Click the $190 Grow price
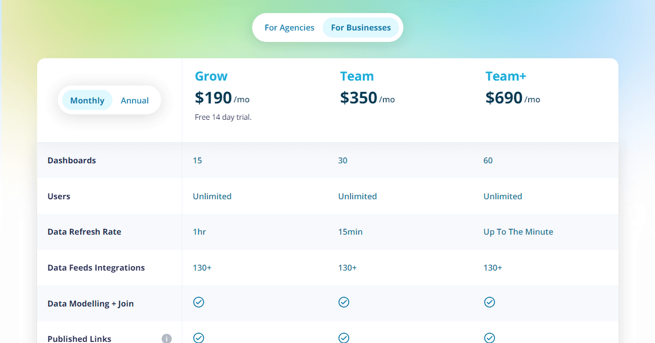Screen dimensions: 655x343 [213, 98]
